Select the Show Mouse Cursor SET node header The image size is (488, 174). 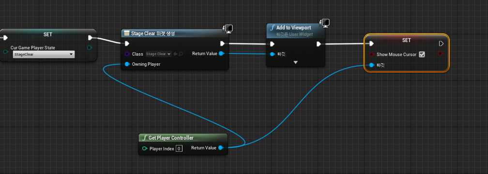[x=407, y=40]
